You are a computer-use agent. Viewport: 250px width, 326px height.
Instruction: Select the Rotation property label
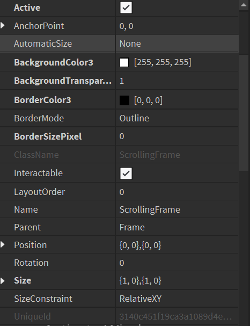coord(31,263)
